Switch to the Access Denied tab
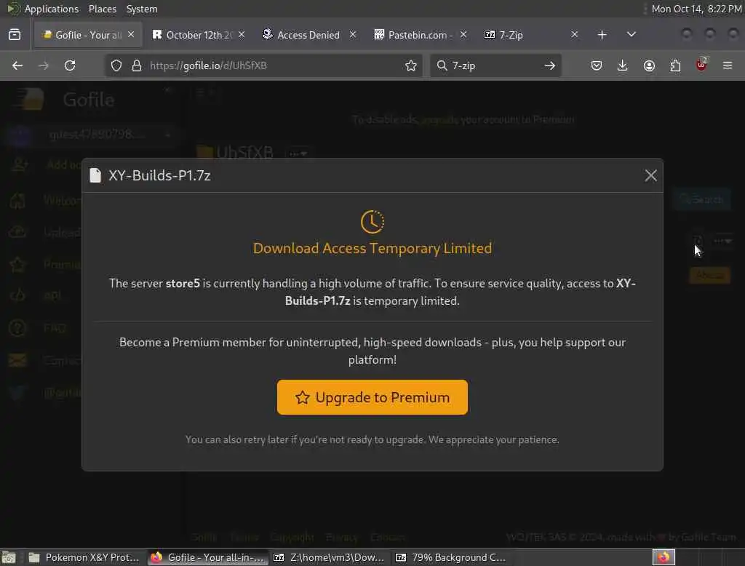The width and height of the screenshot is (745, 566). (x=308, y=35)
